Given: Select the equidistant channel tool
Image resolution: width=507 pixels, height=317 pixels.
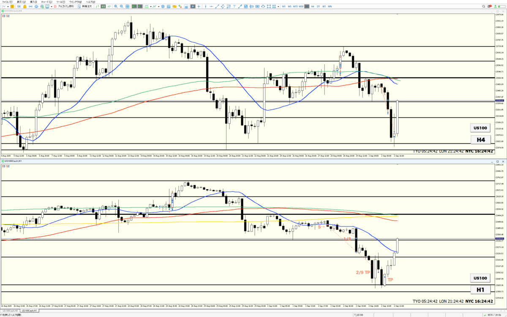Looking at the screenshot, I should tap(223, 7).
